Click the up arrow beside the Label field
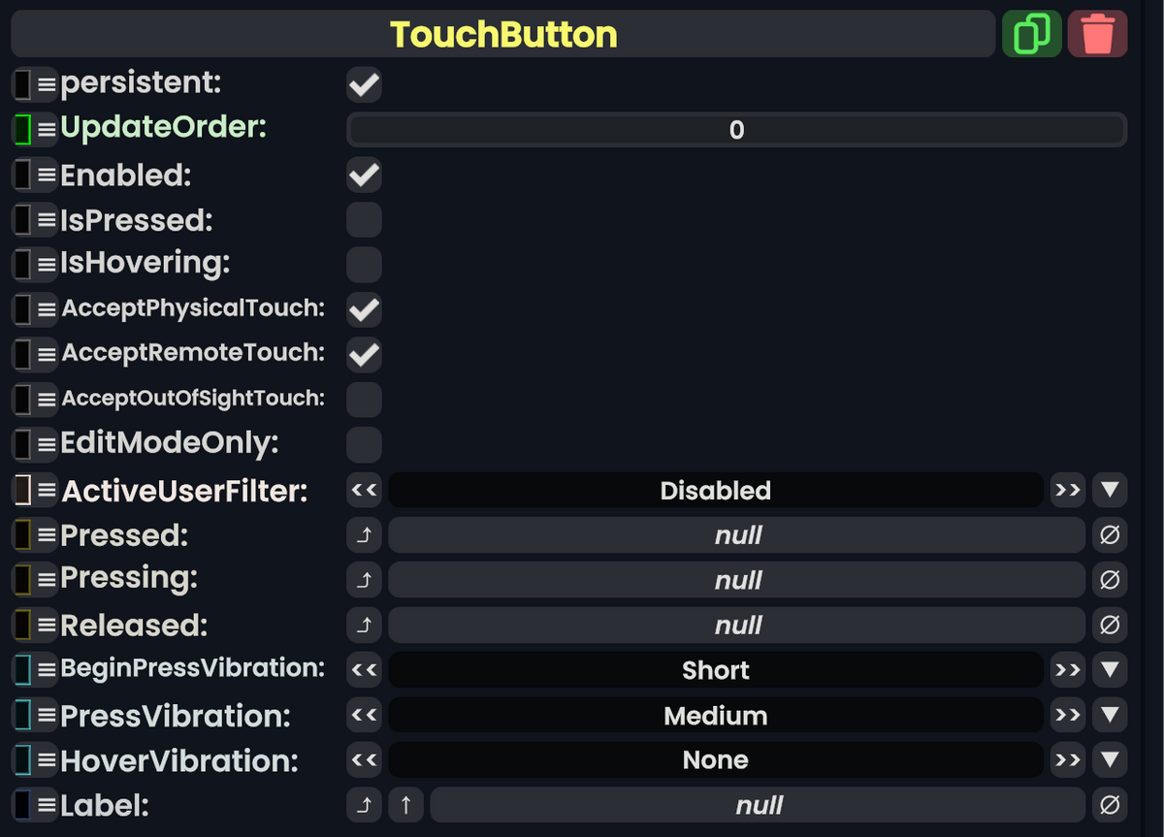Viewport: 1164px width, 837px height. click(406, 805)
